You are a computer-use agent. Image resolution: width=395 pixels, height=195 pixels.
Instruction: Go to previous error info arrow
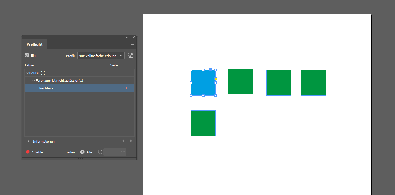[123, 141]
